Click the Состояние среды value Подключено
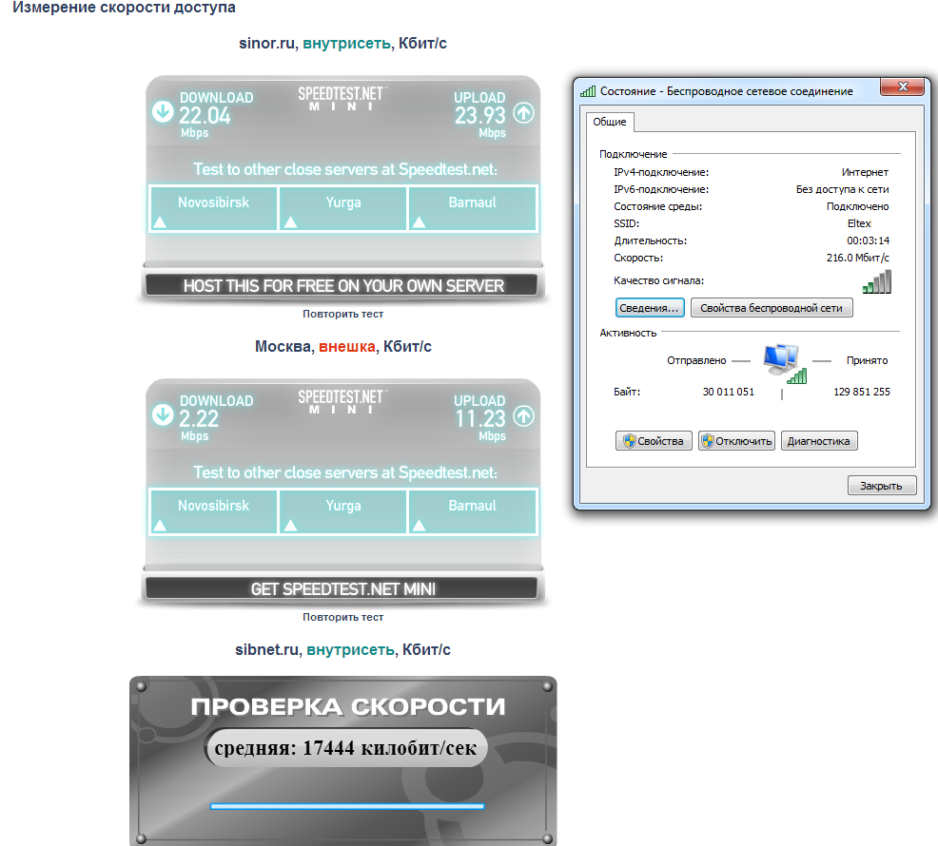Screen dimensions: 938x846 858,206
